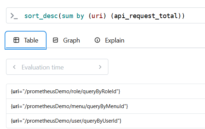205x129 pixels.
Task: Advance evaluation time with right chevron
Action: 100,67
